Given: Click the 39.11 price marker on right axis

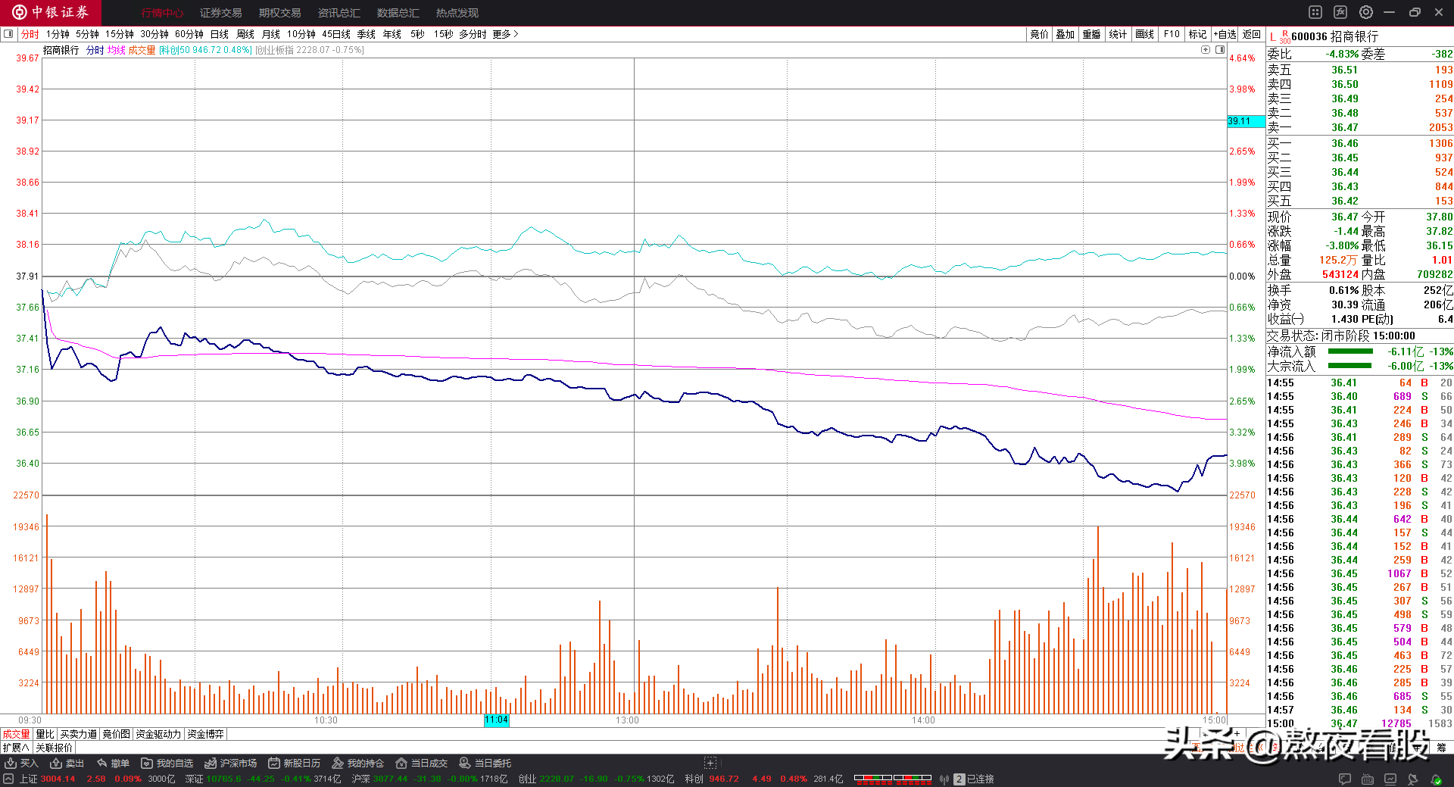Looking at the screenshot, I should (1246, 121).
